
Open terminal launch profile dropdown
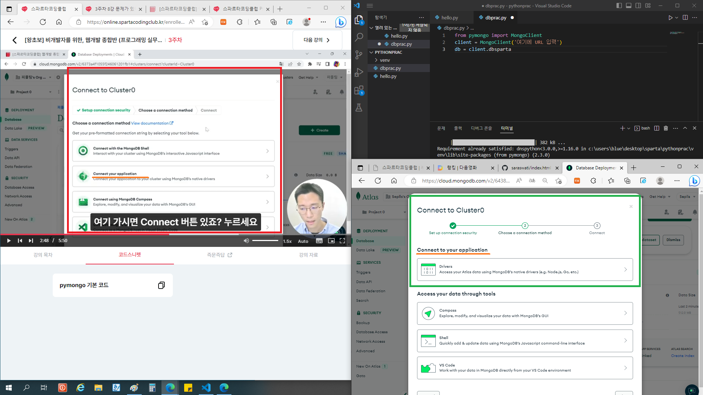tap(629, 128)
